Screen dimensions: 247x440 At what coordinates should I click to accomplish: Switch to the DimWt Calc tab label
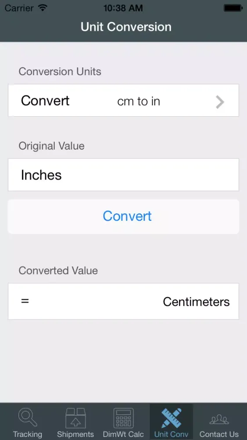123,434
